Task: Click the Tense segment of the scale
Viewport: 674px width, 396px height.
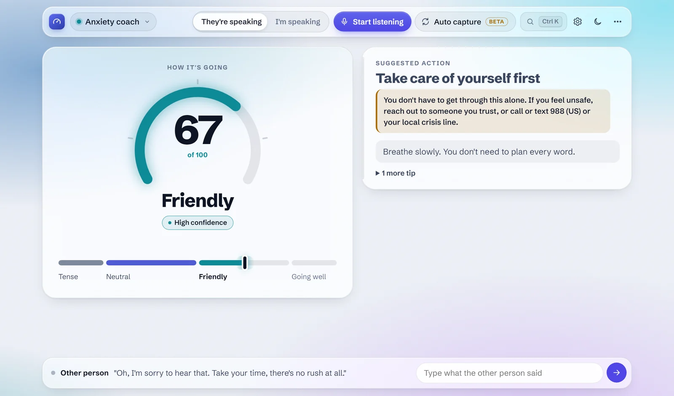Action: [81, 262]
